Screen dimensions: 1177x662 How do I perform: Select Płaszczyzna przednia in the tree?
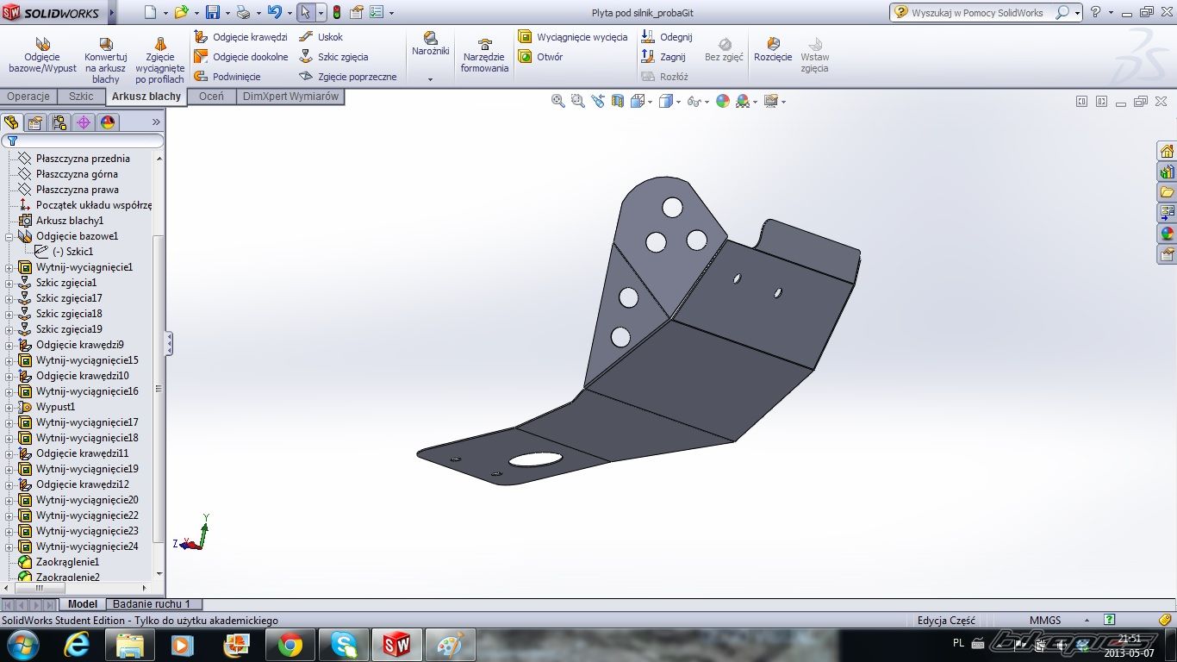[83, 159]
